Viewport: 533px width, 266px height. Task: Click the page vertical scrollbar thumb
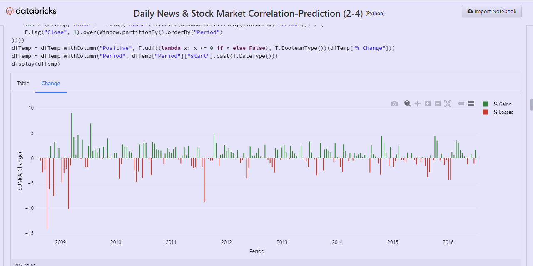531,104
